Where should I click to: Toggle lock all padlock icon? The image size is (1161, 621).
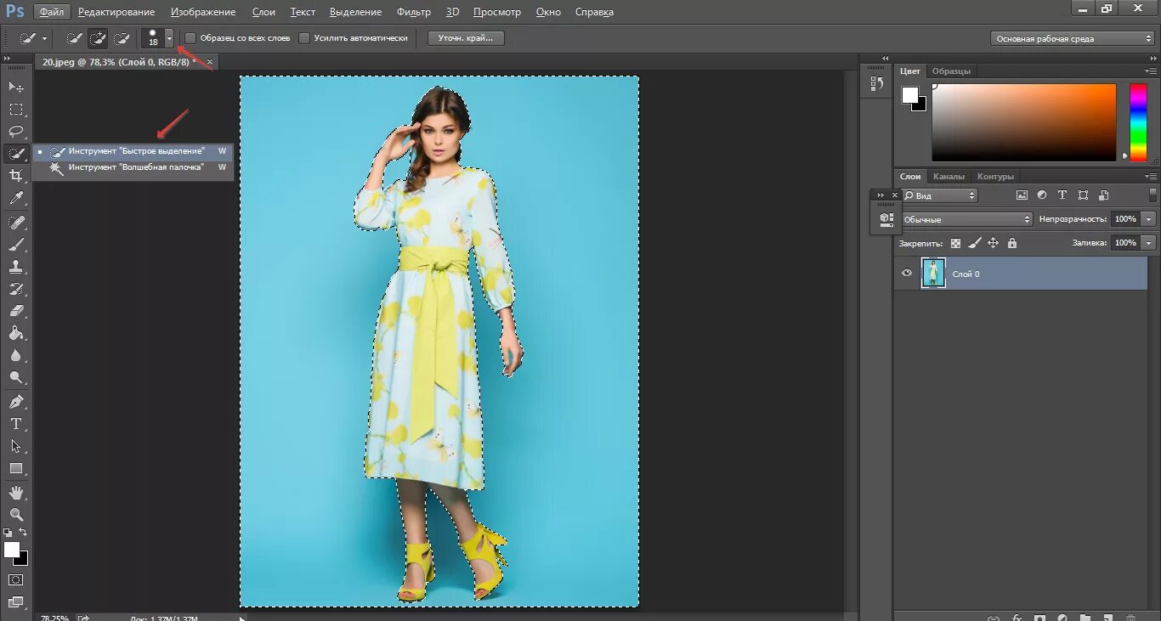1011,243
